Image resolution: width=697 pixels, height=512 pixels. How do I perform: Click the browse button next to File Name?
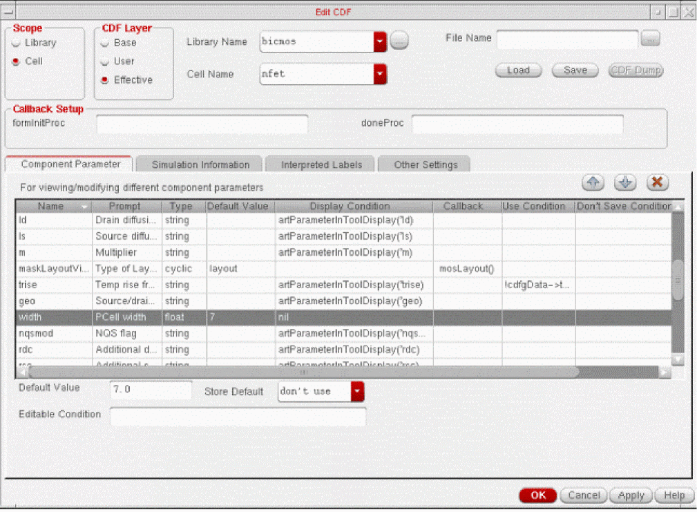coord(650,39)
